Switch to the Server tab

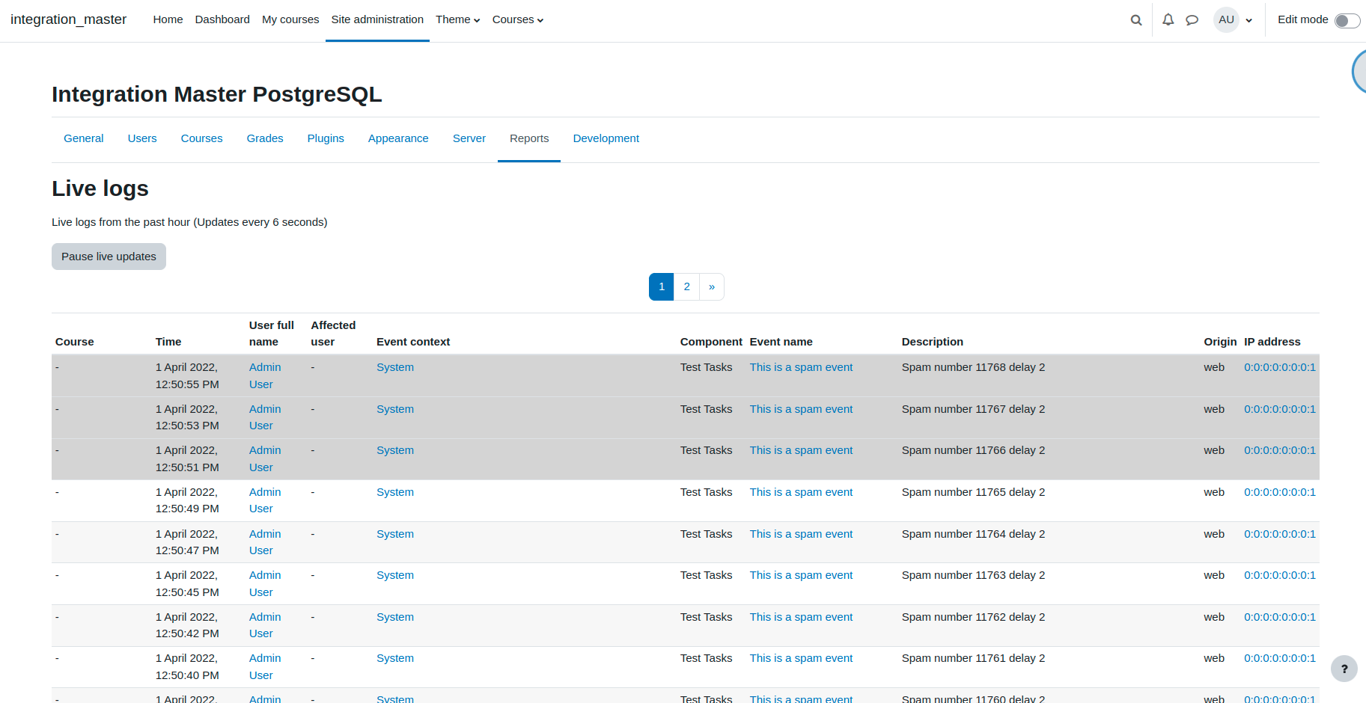pos(469,138)
